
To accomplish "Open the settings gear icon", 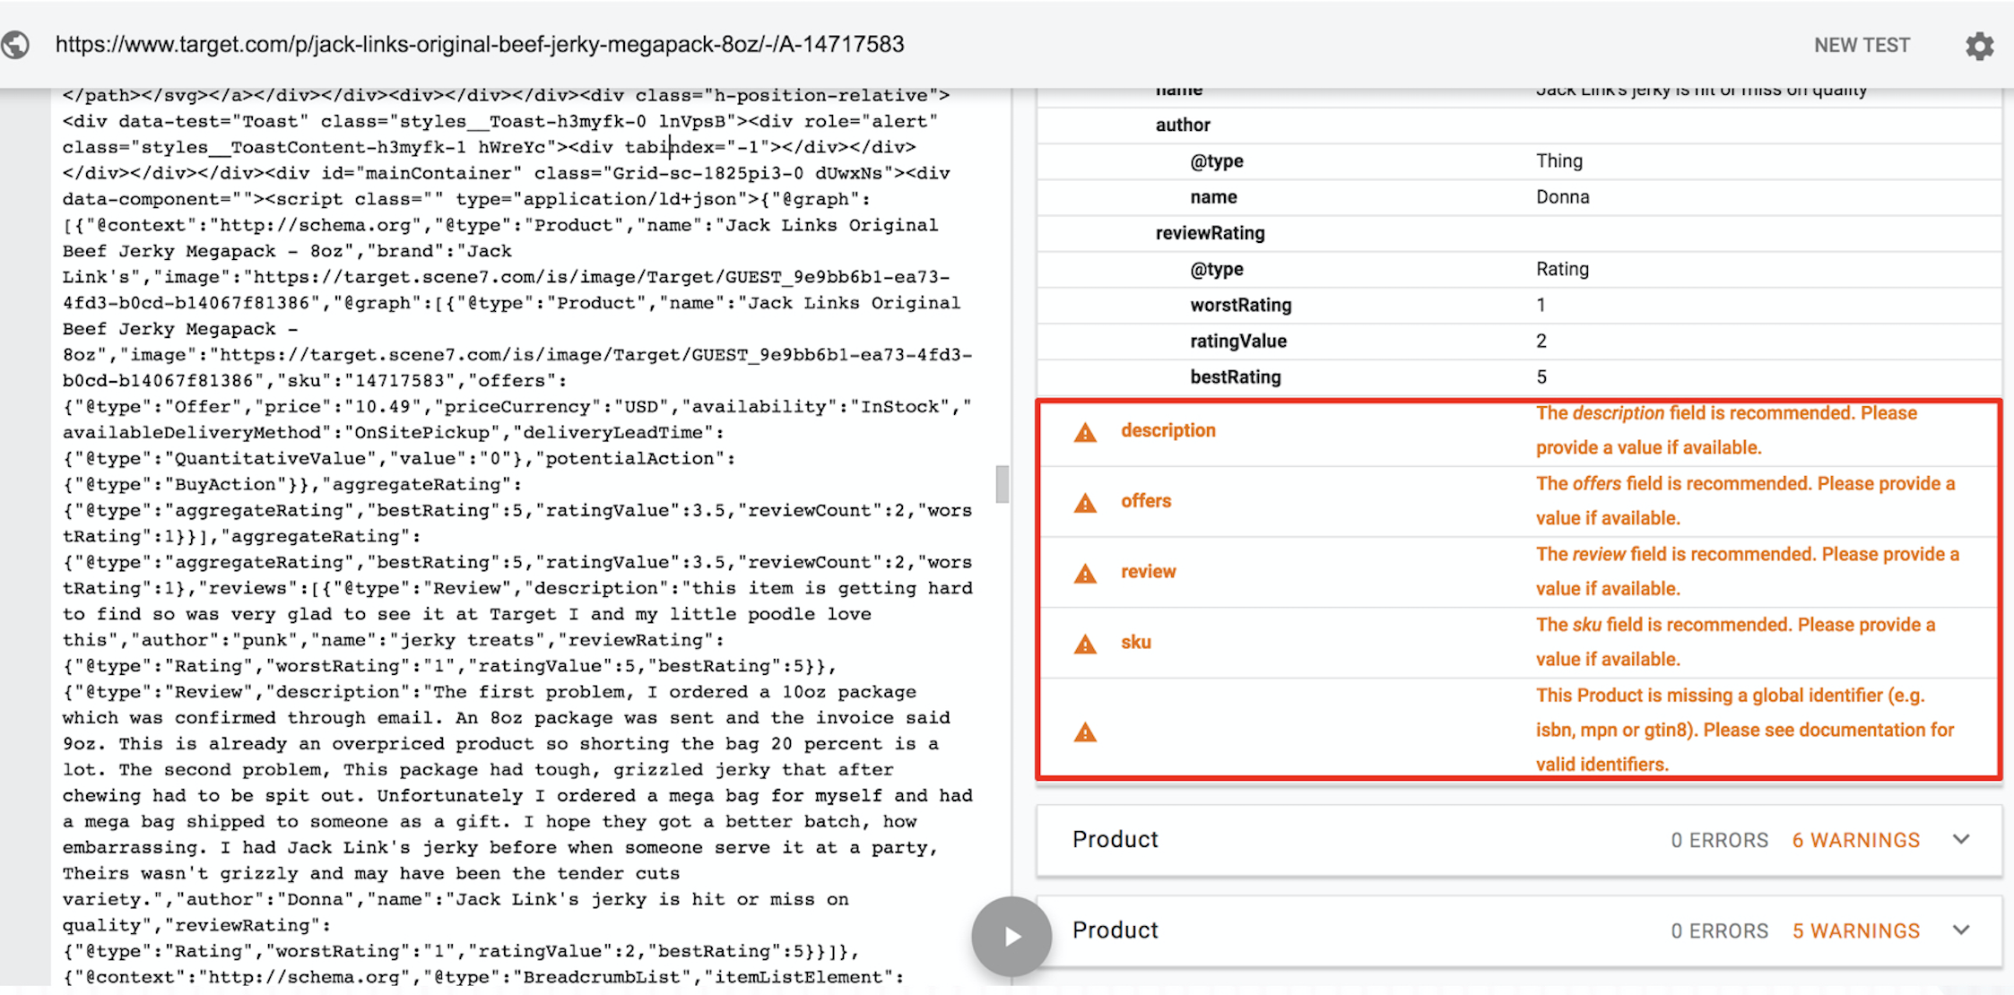I will [1979, 46].
